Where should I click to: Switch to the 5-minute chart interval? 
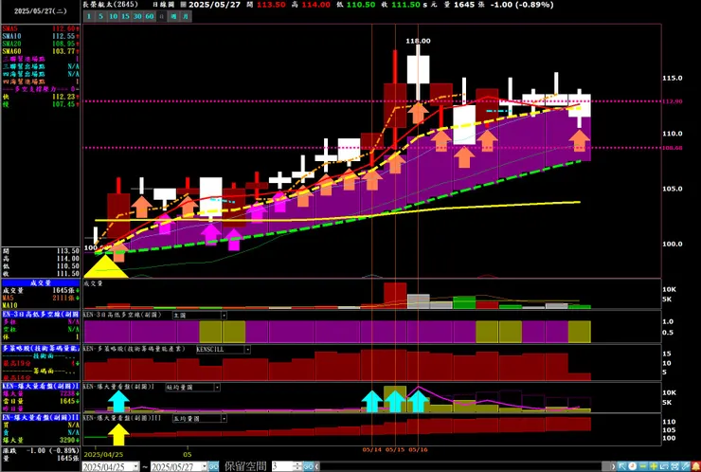pos(100,16)
